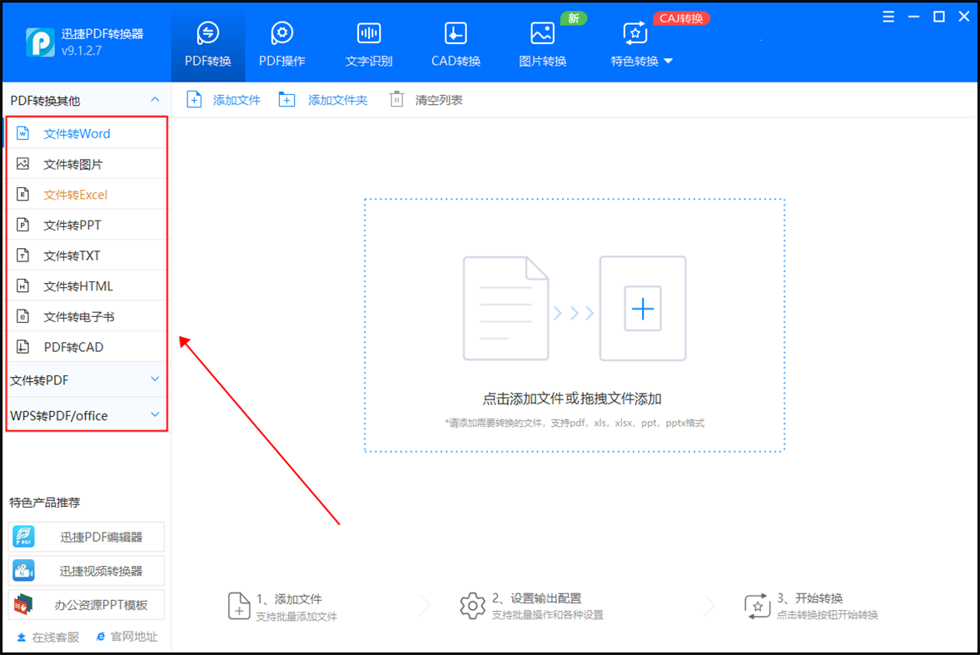Click the 特色产品推荐 heading
Image resolution: width=980 pixels, height=655 pixels.
[45, 503]
